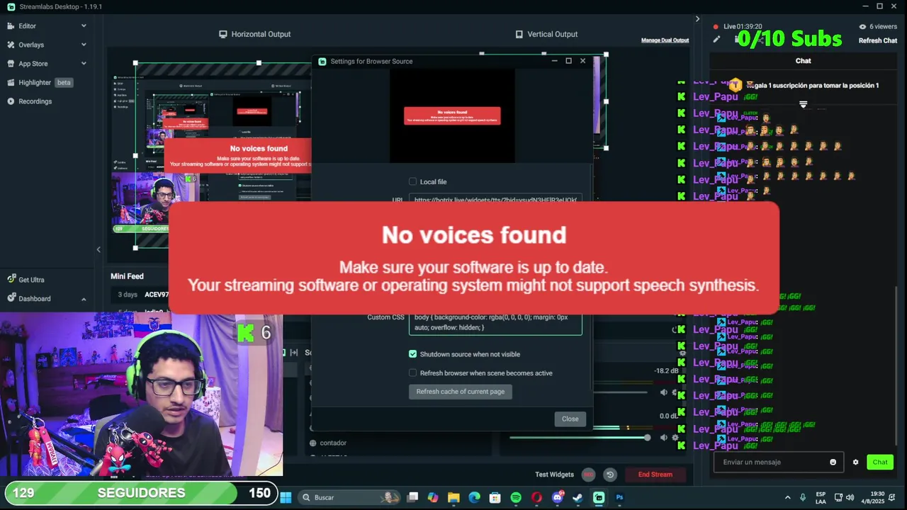Screen dimensions: 907x510
Task: Click Close in Browser Source settings dialog
Action: (570, 419)
